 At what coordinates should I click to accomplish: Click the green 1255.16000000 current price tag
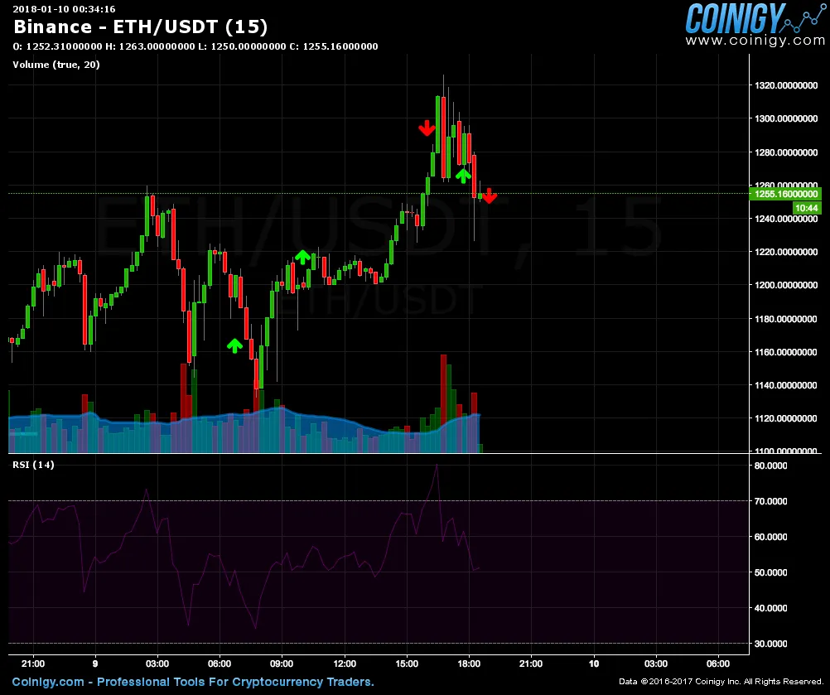785,195
